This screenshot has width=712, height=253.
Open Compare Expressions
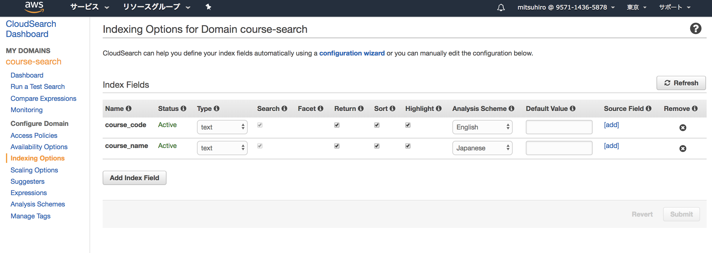coord(44,98)
